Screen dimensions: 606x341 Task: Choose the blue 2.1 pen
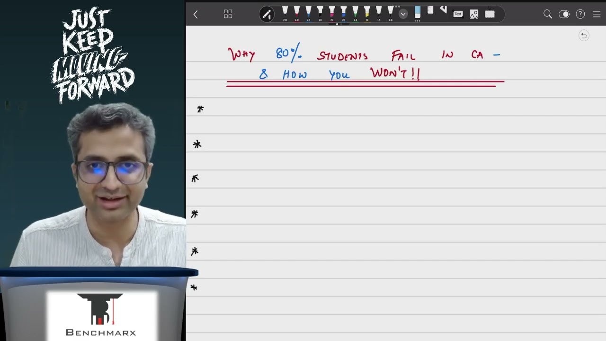point(309,13)
